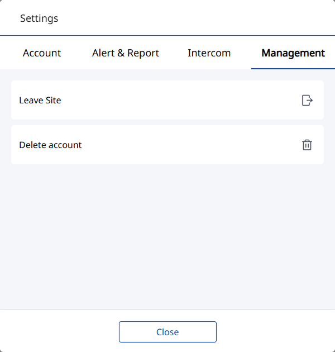Select the Leave Site row card
Viewport: 335px width, 352px height.
pos(167,101)
